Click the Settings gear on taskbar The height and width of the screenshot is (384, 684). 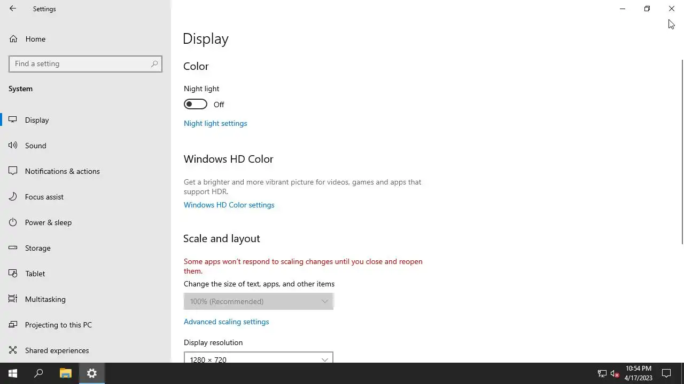[92, 373]
